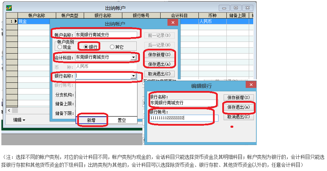Select the 其它 account type radio button
This screenshot has width=327, height=171.
(x=112, y=47)
